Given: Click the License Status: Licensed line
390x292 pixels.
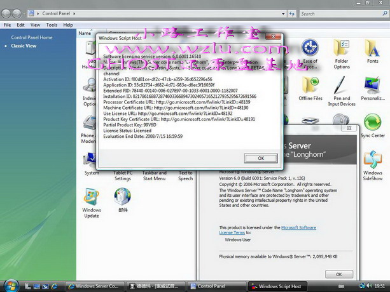Looking at the screenshot, I should [127, 131].
